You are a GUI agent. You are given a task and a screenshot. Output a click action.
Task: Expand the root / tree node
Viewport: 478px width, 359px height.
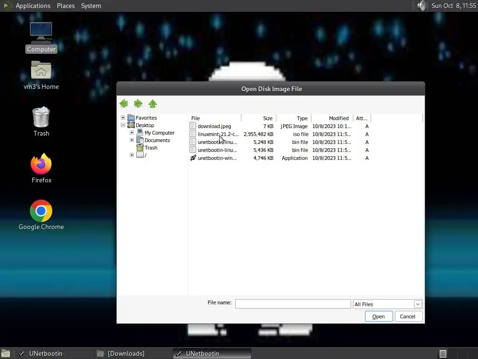click(x=132, y=155)
